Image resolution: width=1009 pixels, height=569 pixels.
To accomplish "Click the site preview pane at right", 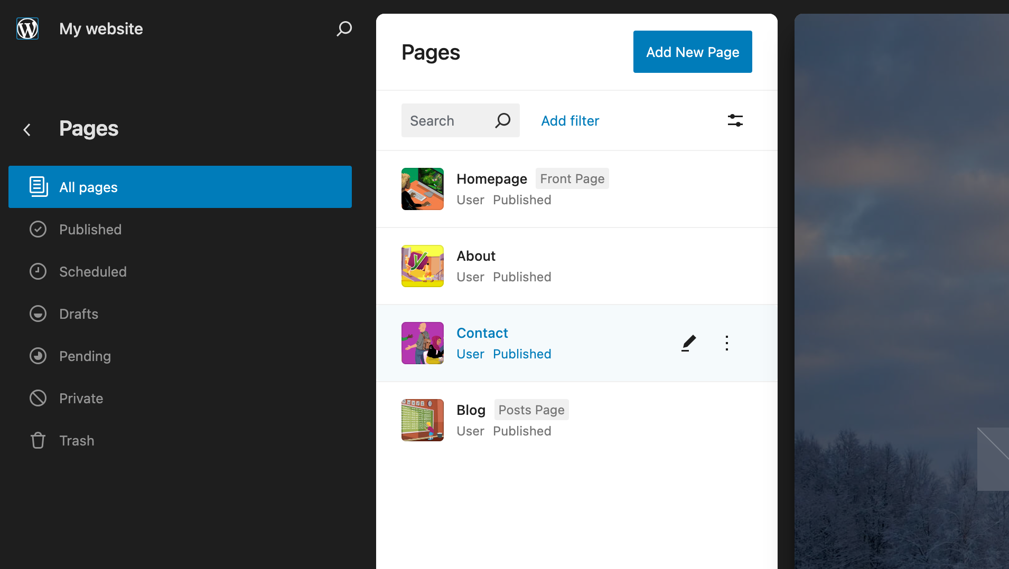I will click(902, 291).
